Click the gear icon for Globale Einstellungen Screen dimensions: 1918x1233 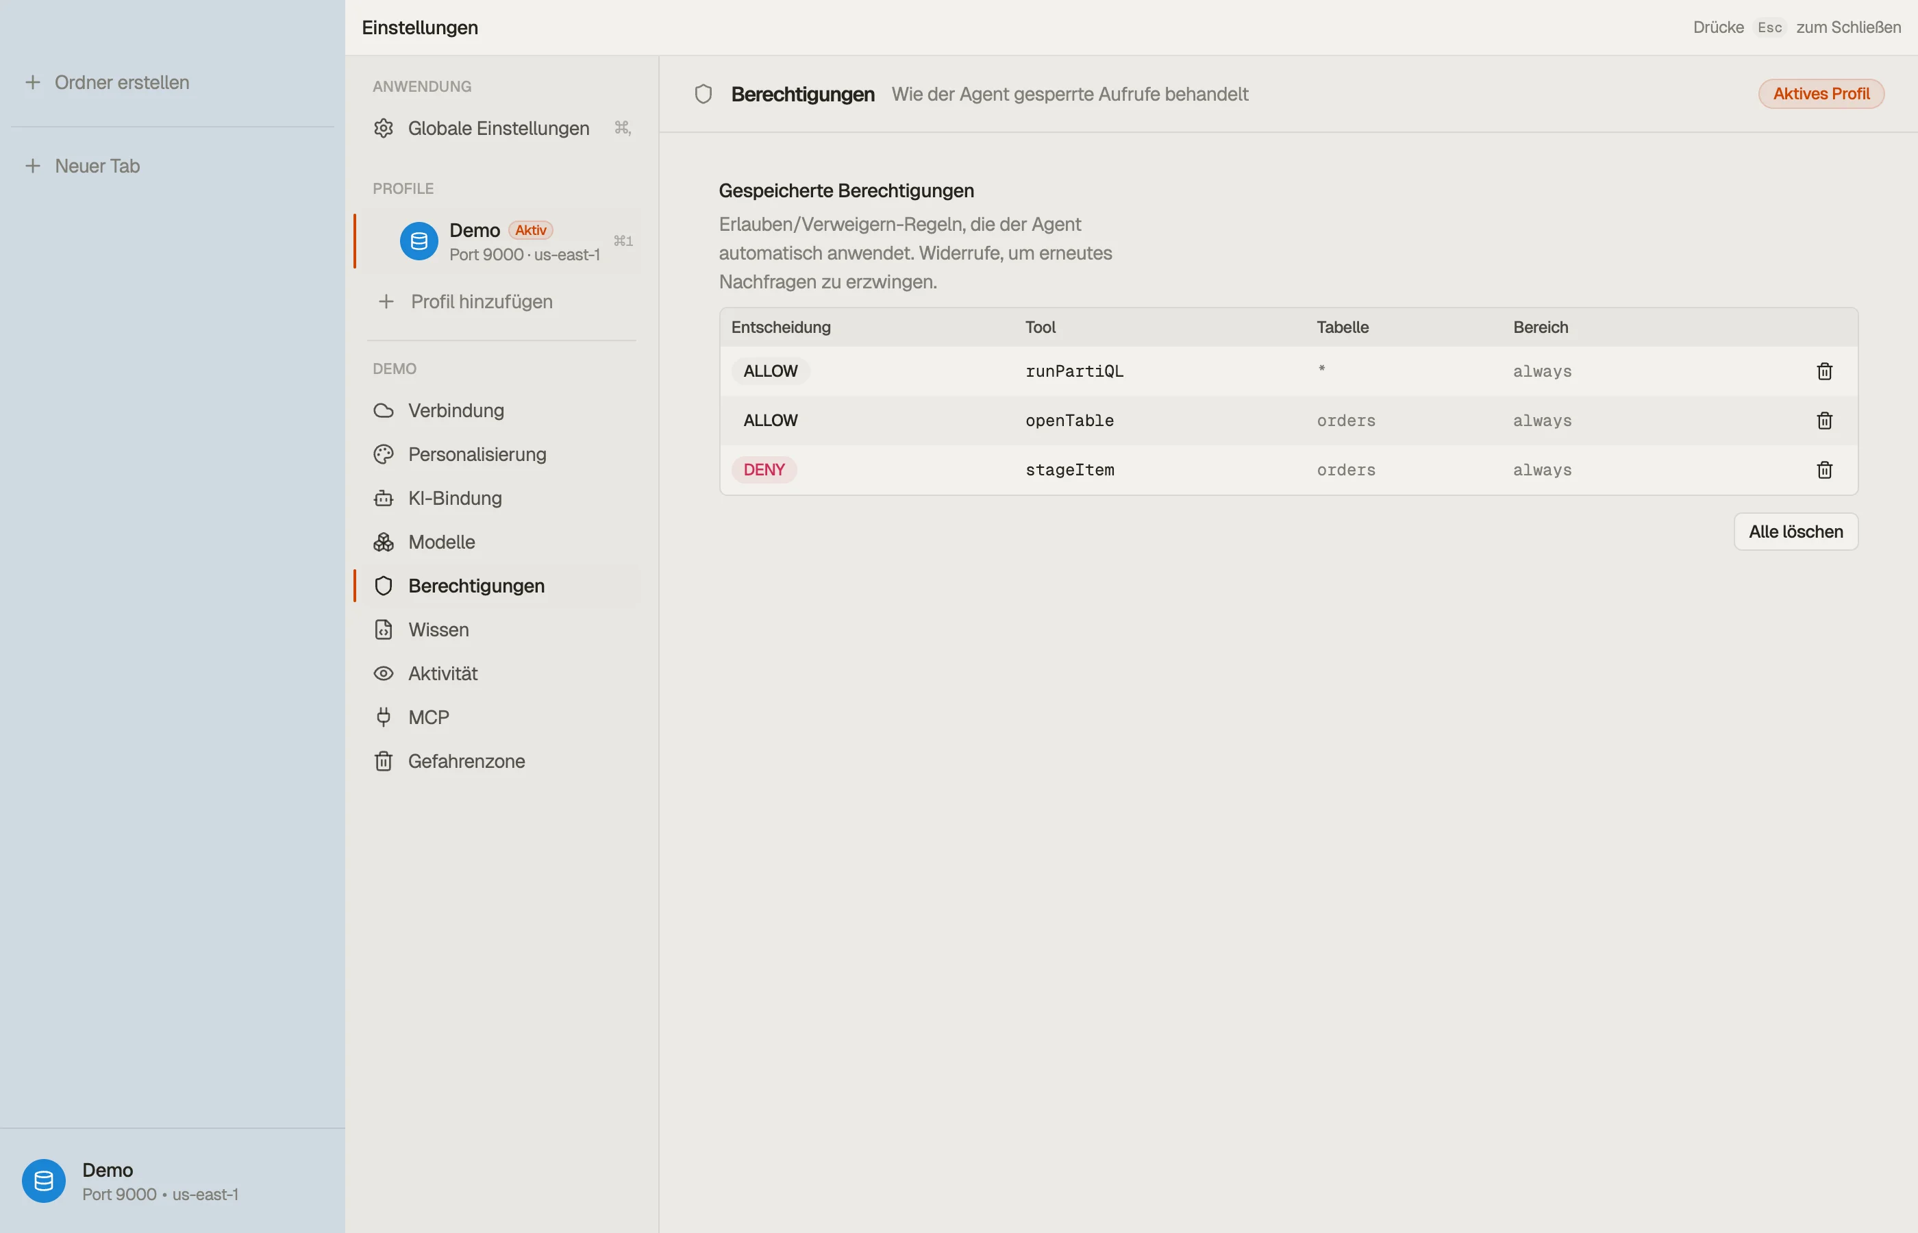point(384,128)
